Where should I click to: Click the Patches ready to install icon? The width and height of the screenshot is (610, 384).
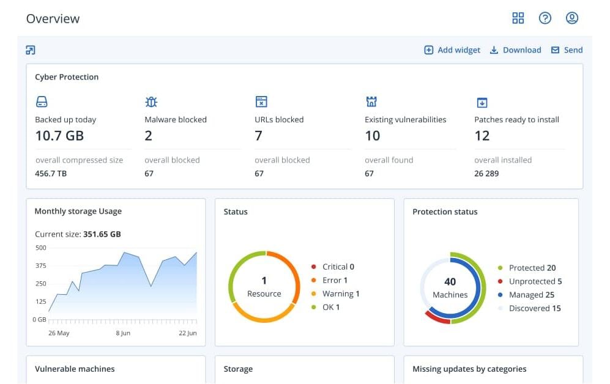(482, 102)
